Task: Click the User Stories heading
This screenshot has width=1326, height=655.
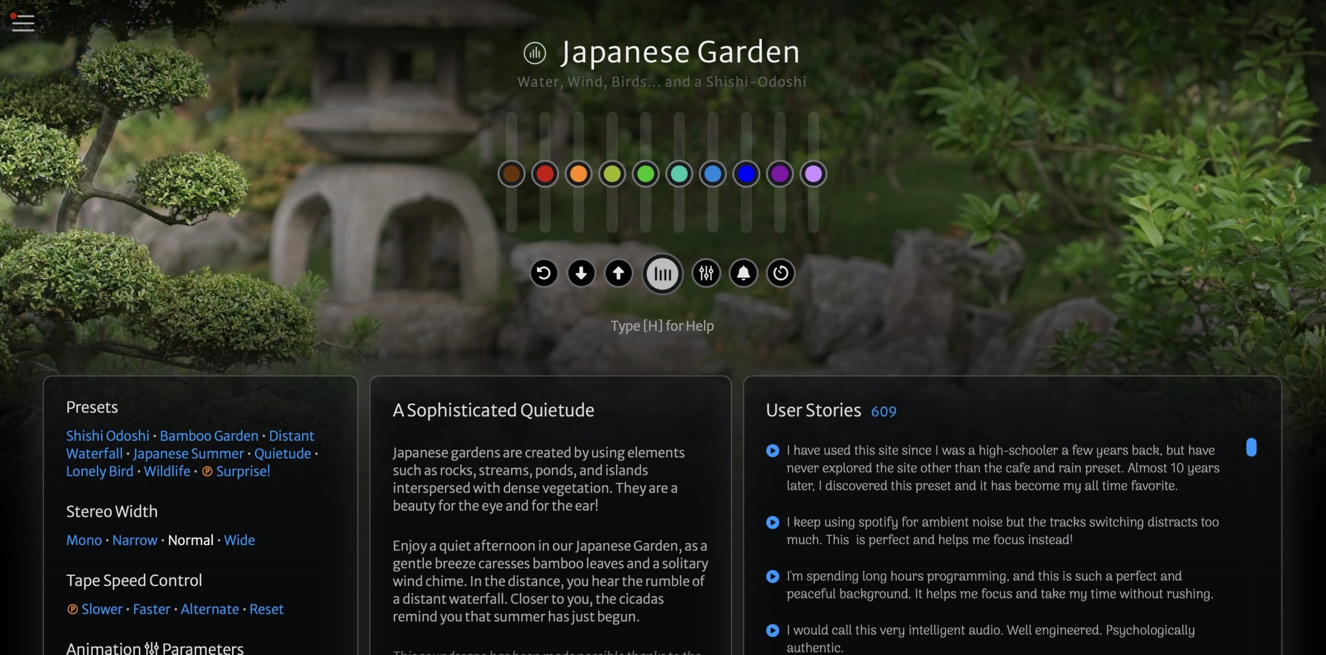Action: (813, 410)
